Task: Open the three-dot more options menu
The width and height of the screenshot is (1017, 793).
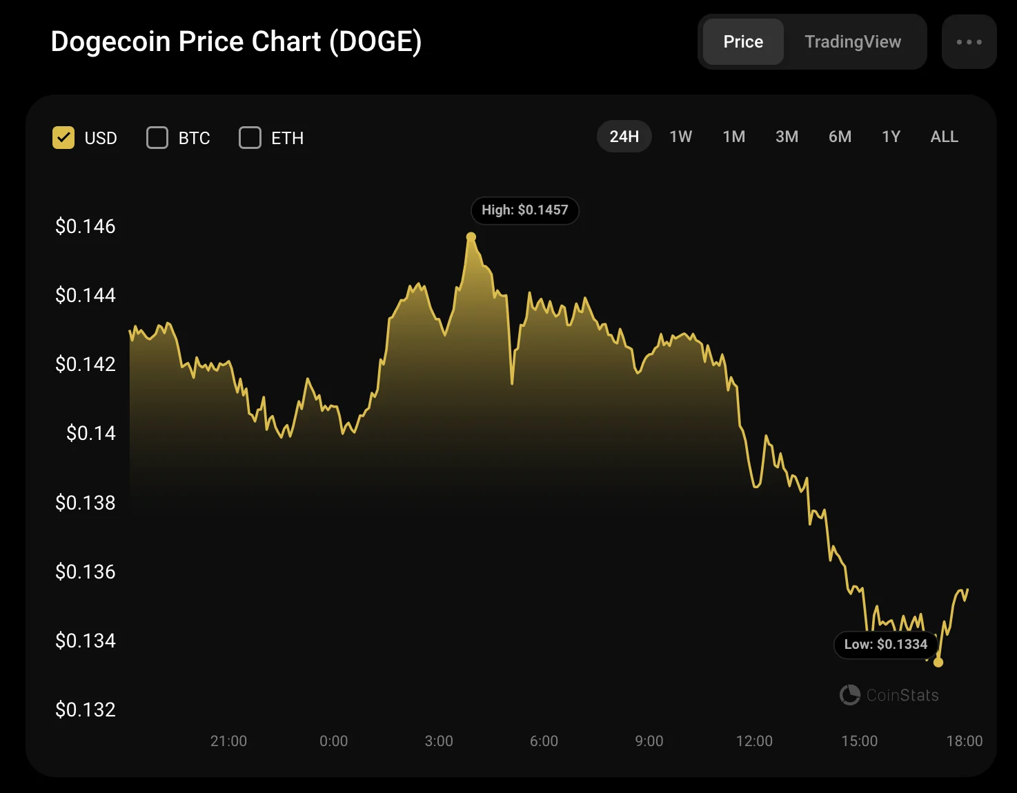Action: 969,42
